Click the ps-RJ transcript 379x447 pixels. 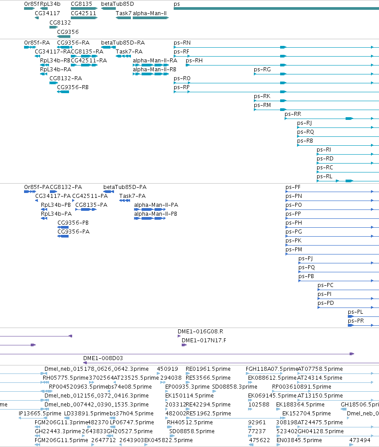pos(338,127)
